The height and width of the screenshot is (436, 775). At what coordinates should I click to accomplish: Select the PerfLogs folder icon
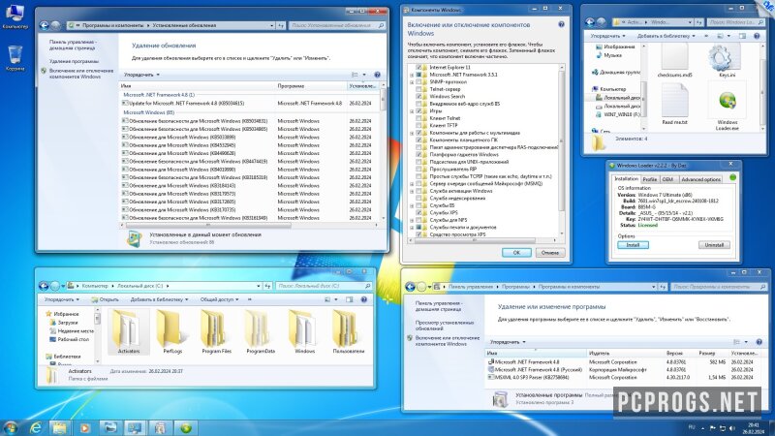172,331
